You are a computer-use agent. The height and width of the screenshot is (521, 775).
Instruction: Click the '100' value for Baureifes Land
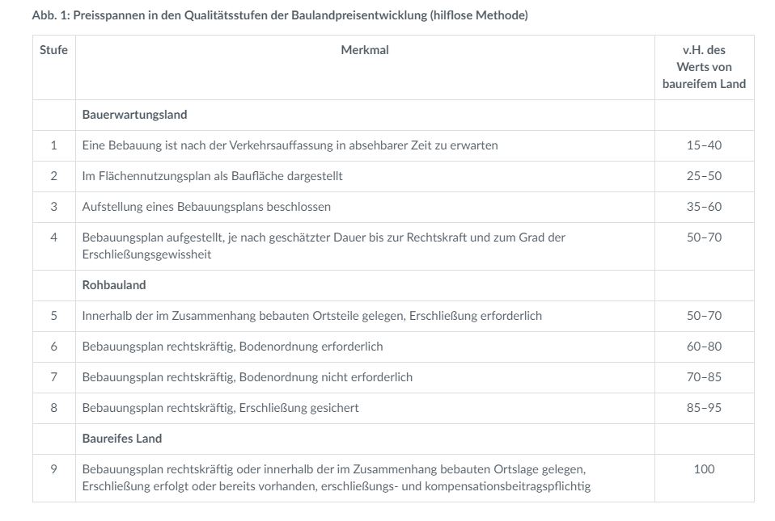click(x=704, y=469)
